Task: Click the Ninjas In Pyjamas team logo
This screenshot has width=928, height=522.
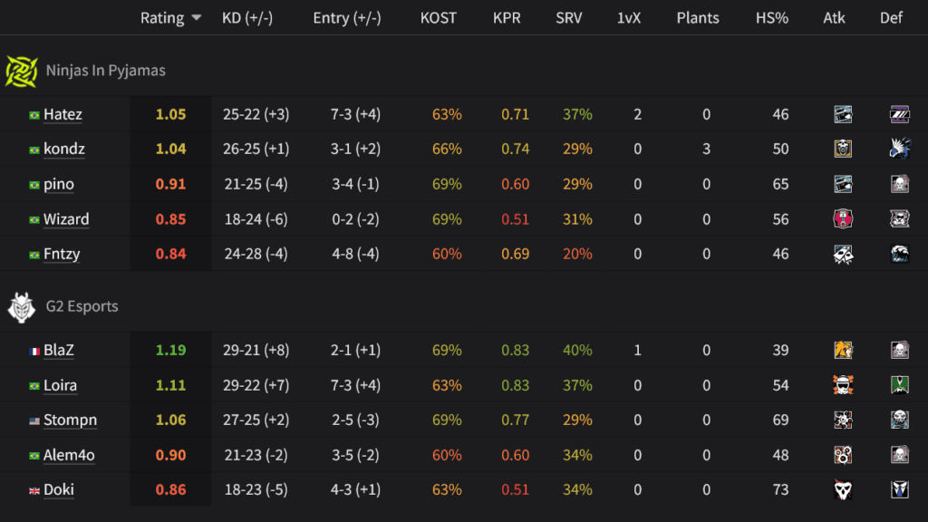Action: tap(20, 69)
